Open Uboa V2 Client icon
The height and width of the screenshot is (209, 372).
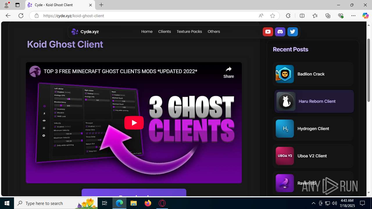(x=285, y=156)
